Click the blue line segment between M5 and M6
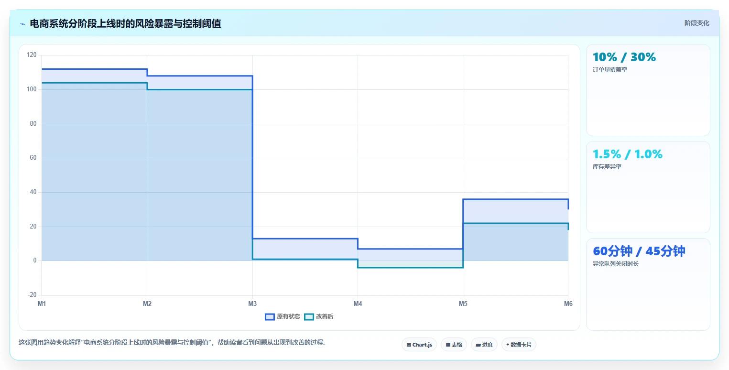This screenshot has width=729, height=370. [x=515, y=199]
